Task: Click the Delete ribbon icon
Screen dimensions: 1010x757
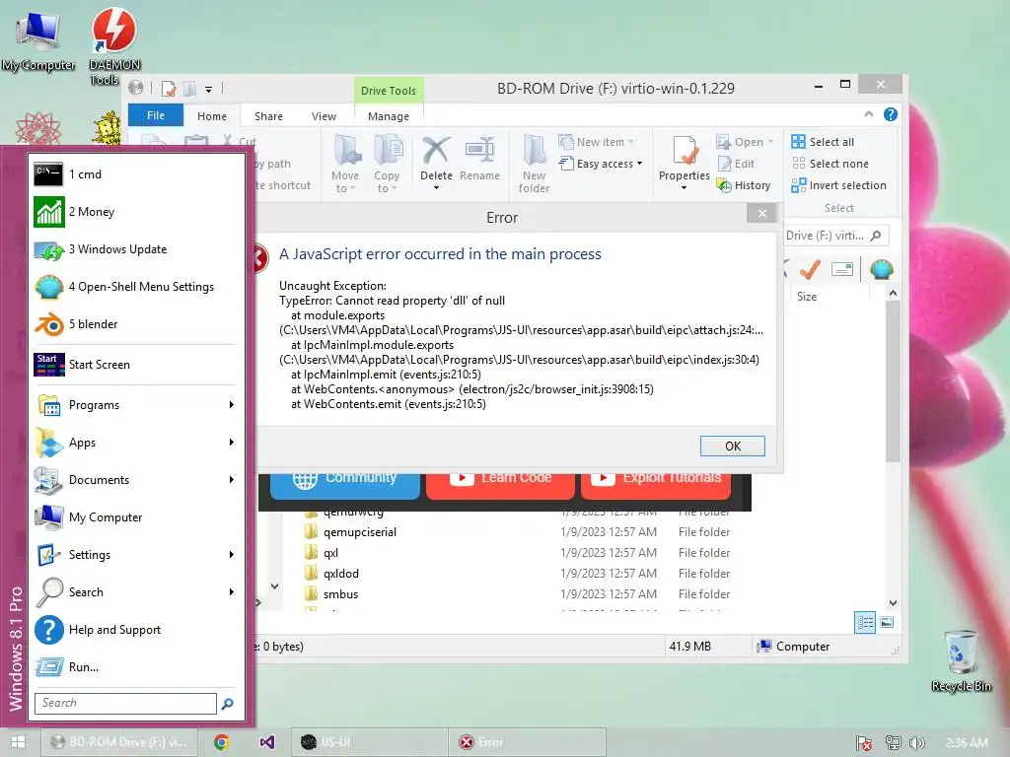Action: [436, 151]
